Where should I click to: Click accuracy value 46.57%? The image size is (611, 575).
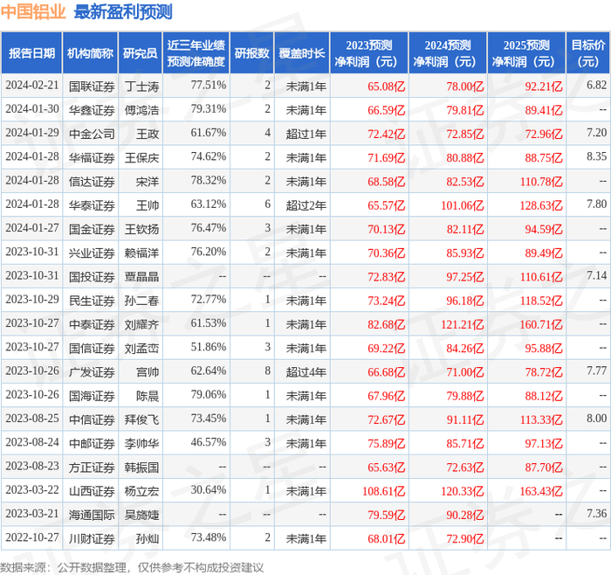[x=208, y=442]
